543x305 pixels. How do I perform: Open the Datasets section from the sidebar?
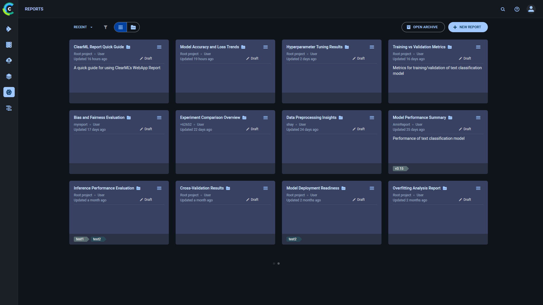tap(9, 76)
